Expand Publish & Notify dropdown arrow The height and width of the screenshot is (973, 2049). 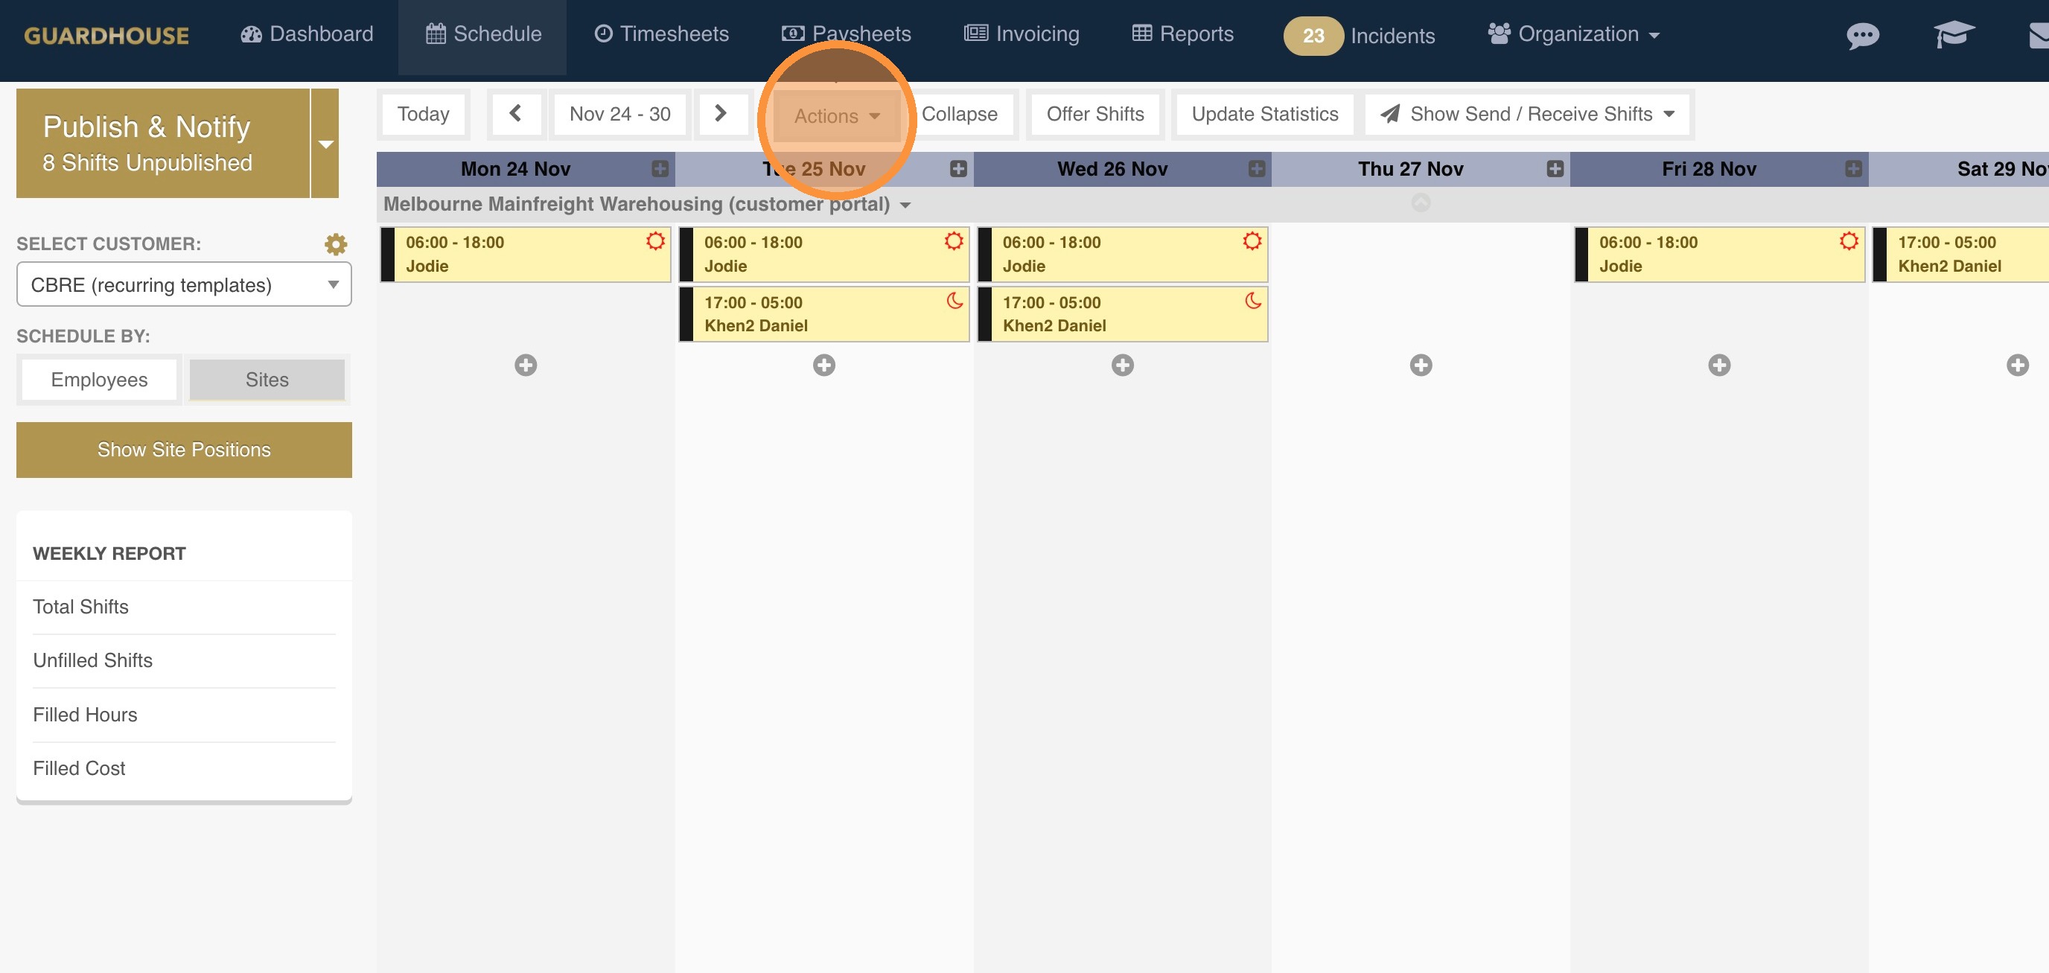pyautogui.click(x=325, y=144)
